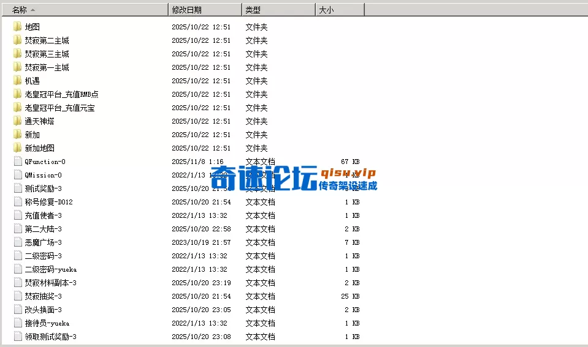
Task: Sort by the 修改日期 column header
Action: (x=205, y=10)
